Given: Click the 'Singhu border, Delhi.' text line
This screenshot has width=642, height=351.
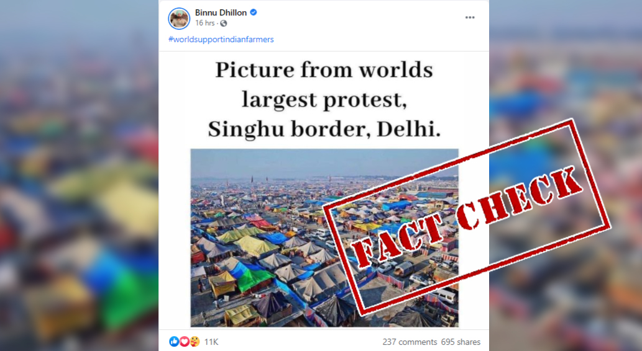Looking at the screenshot, I should [324, 129].
